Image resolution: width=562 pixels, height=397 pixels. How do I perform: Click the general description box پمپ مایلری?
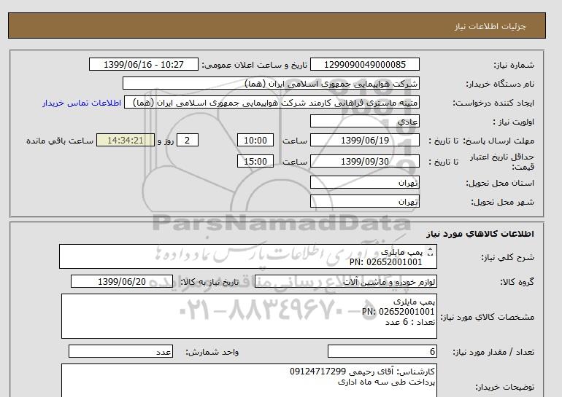coord(248,256)
